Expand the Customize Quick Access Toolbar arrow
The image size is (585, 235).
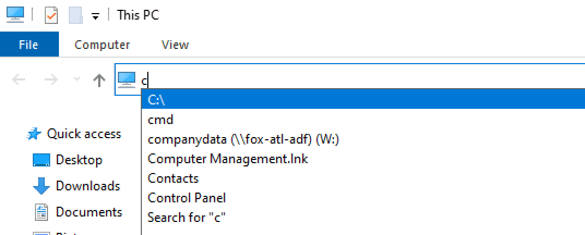coord(96,16)
